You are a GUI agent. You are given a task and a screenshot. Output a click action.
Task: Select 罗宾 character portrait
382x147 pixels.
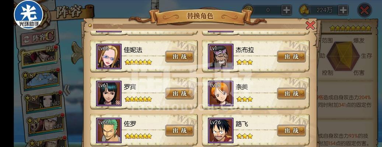pos(109,94)
